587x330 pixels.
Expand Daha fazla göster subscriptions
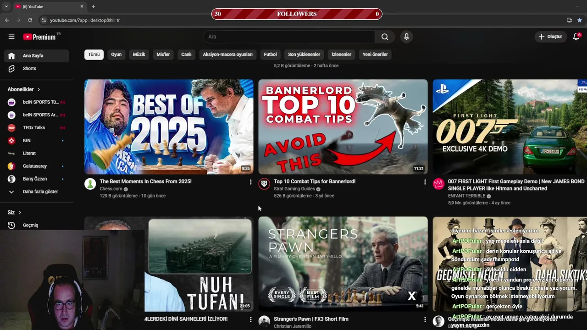tap(37, 192)
